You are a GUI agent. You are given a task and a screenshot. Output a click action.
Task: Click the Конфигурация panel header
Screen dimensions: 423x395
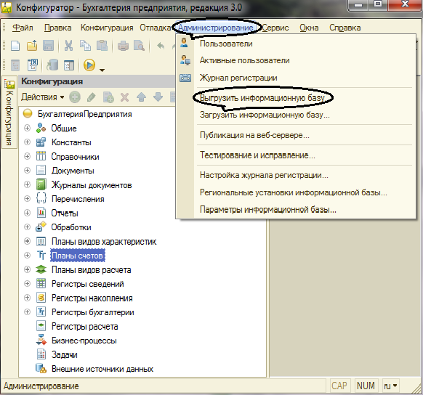(97, 81)
